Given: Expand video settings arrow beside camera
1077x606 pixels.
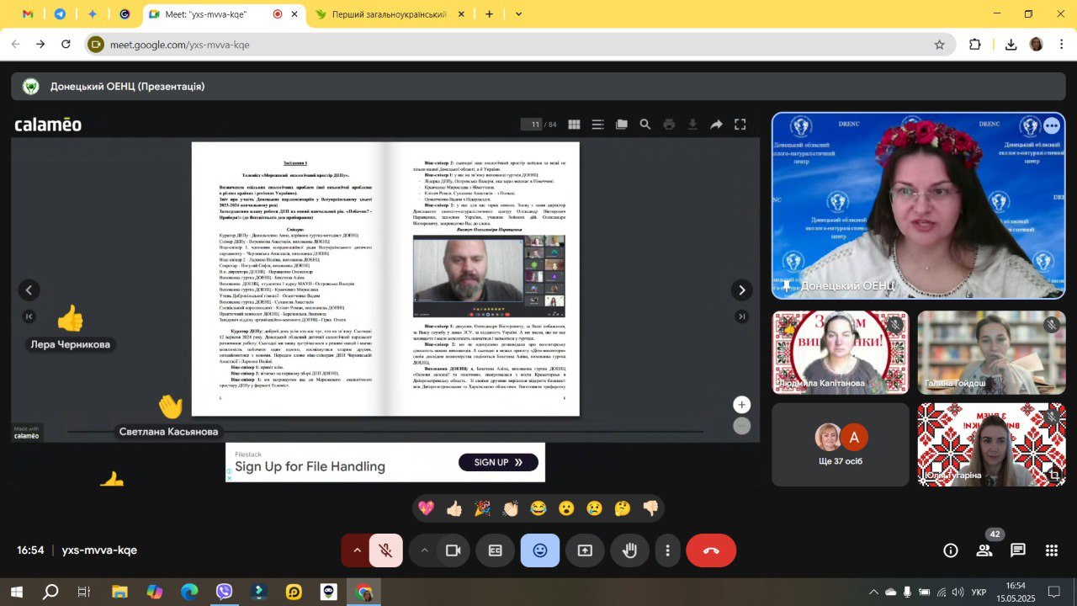Looking at the screenshot, I should (x=424, y=550).
